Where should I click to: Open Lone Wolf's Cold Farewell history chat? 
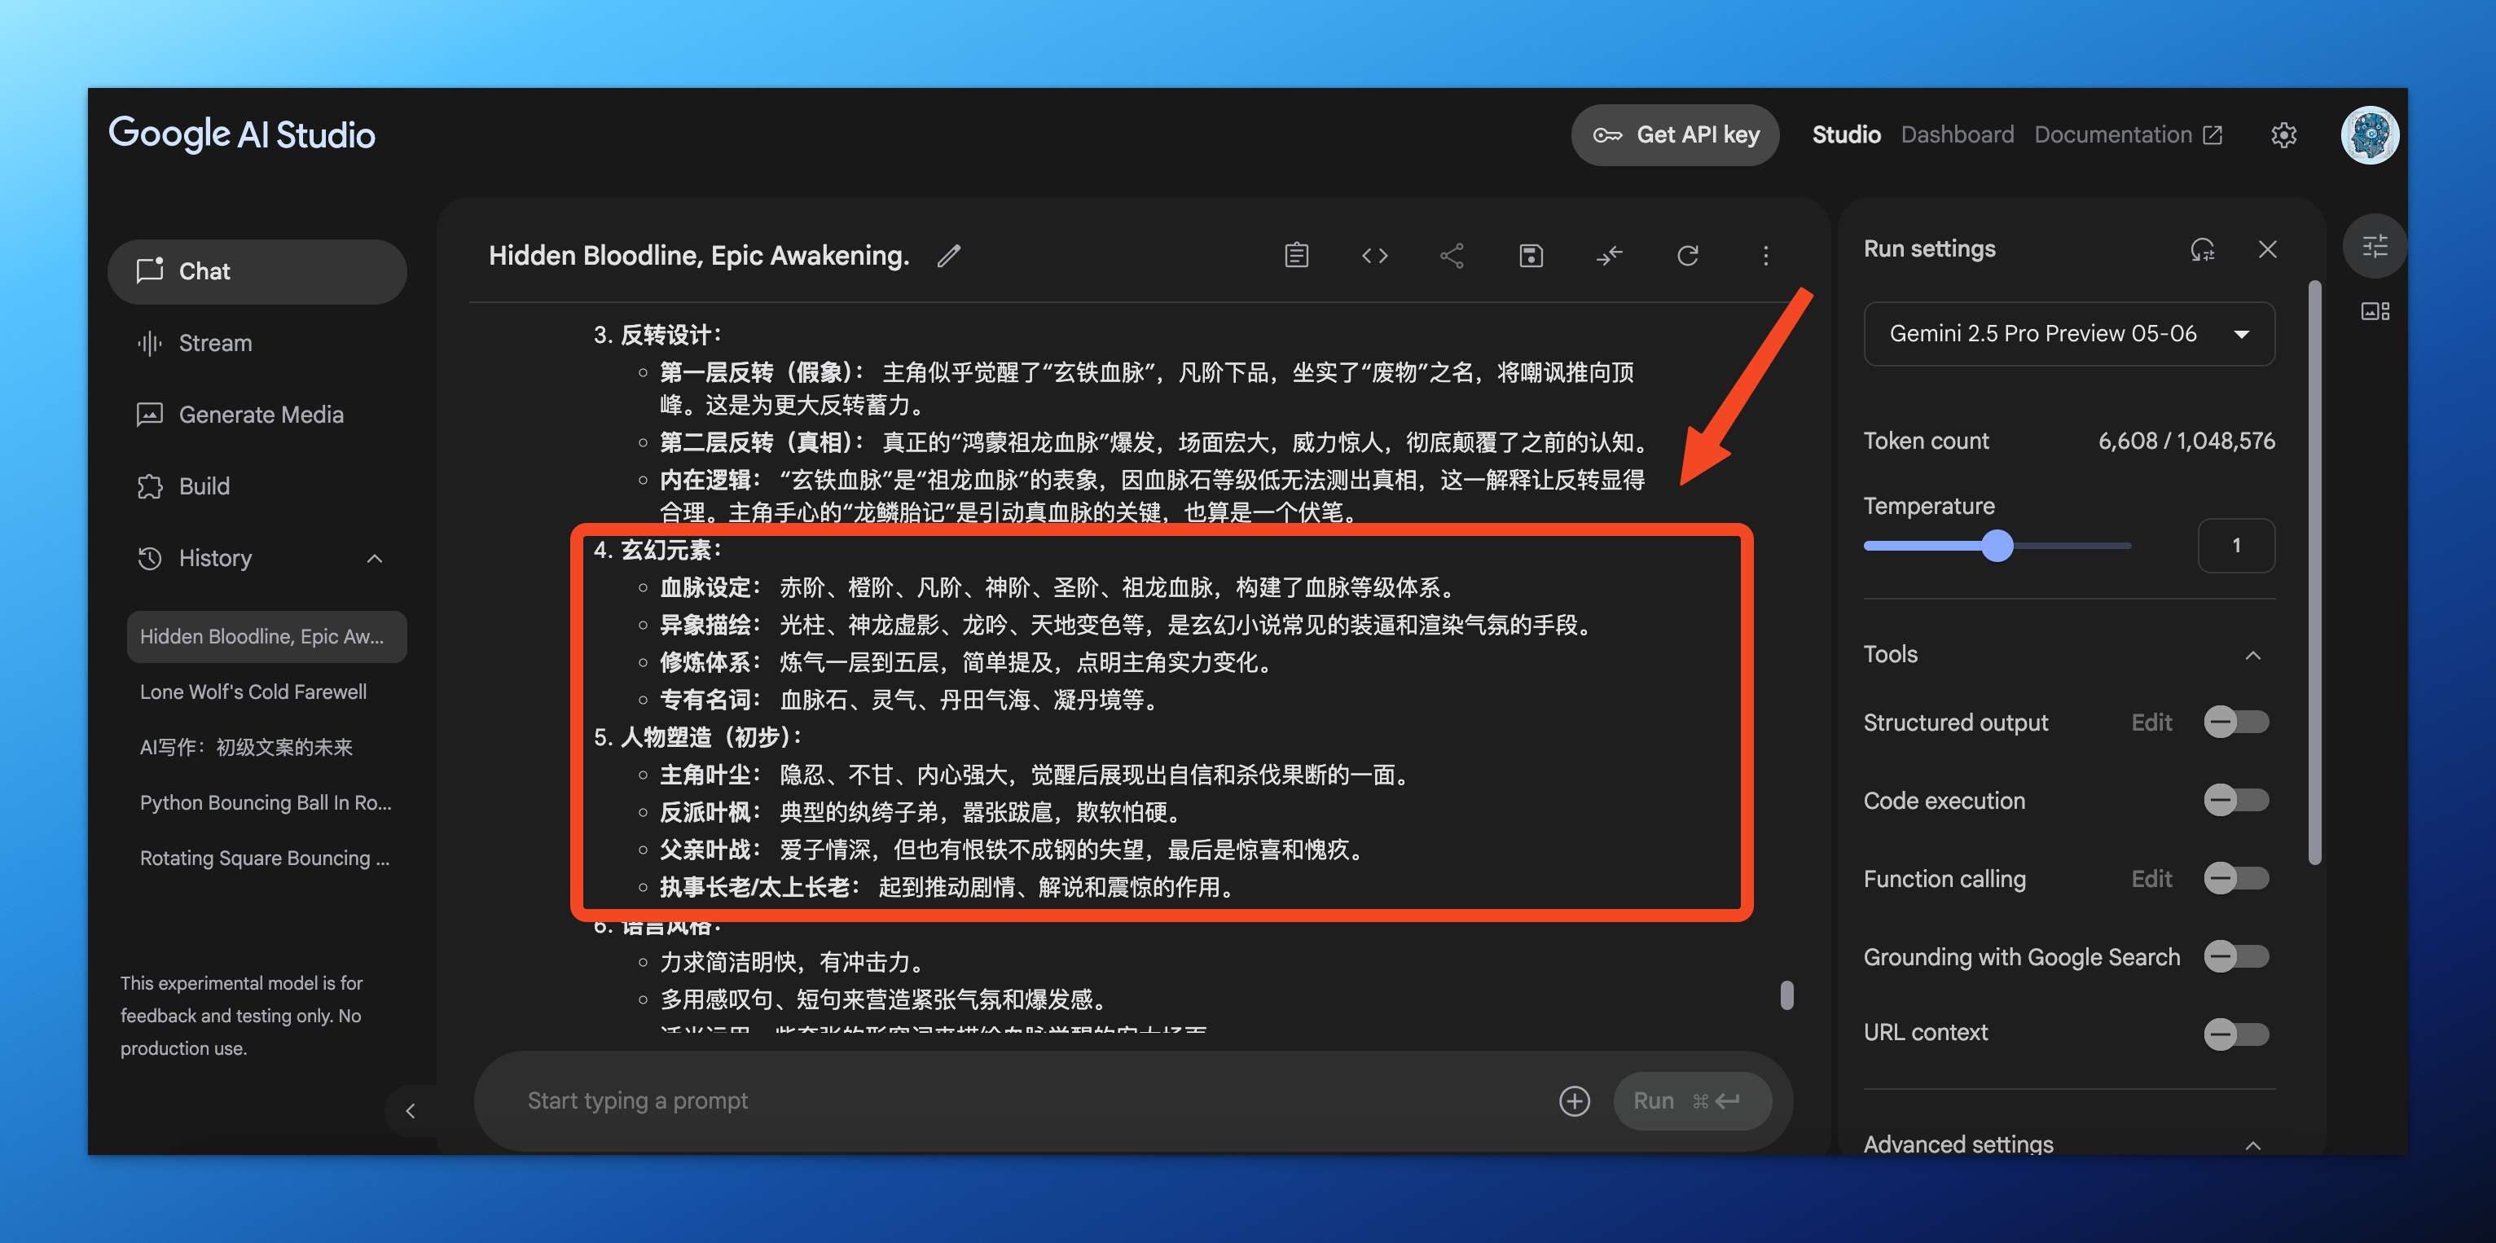pos(253,692)
